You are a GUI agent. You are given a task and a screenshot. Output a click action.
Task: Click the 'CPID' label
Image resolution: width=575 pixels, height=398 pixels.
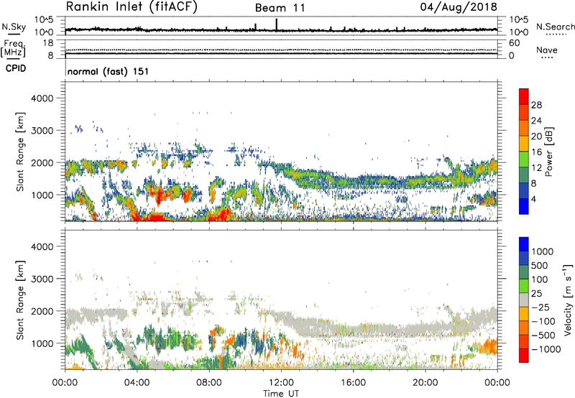pyautogui.click(x=16, y=68)
